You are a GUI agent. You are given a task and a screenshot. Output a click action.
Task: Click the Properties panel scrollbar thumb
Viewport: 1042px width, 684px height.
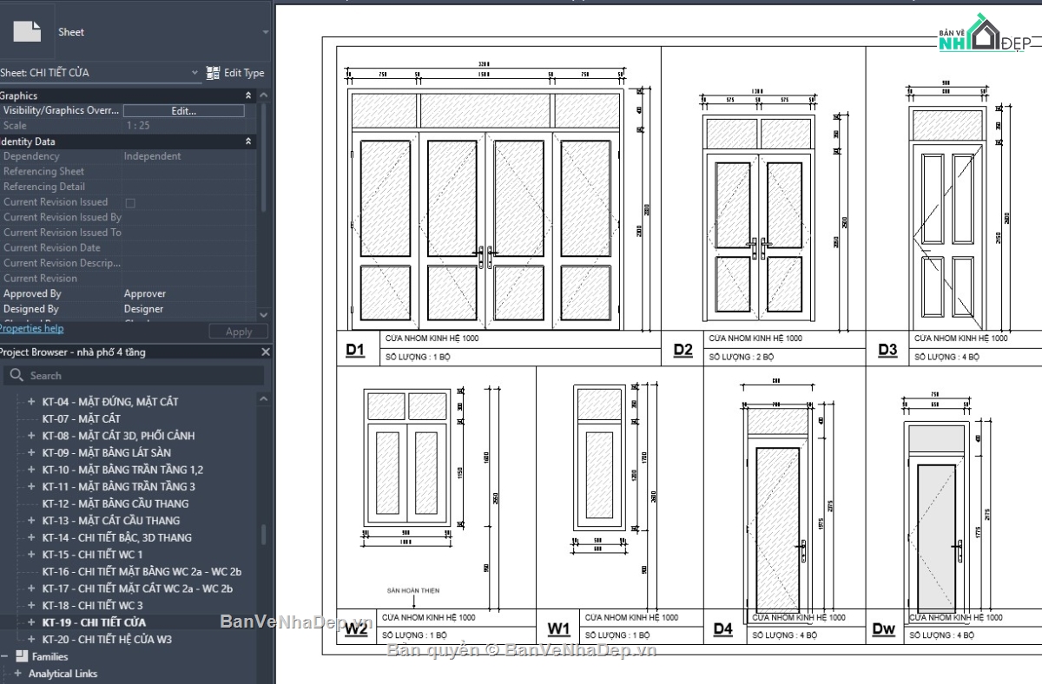[x=264, y=156]
